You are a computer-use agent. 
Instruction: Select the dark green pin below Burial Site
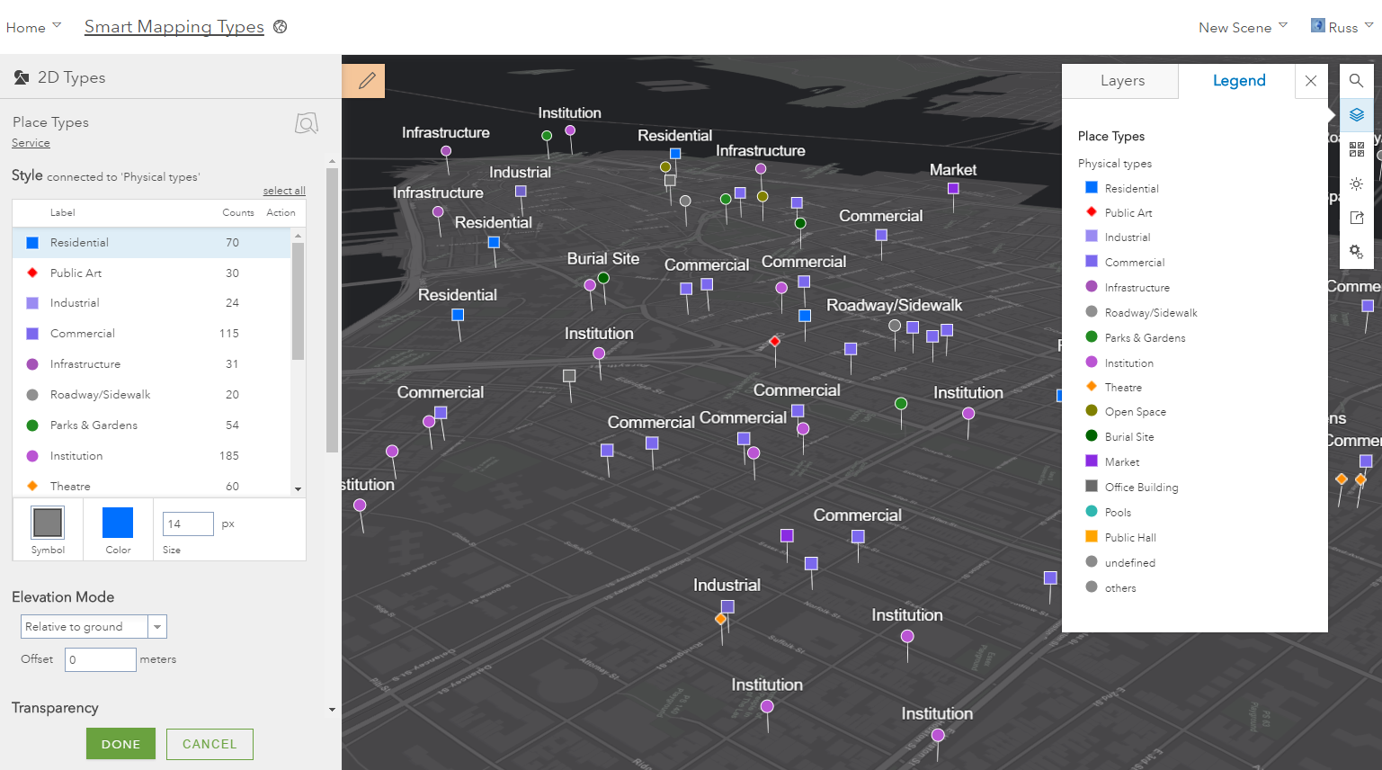pos(604,278)
